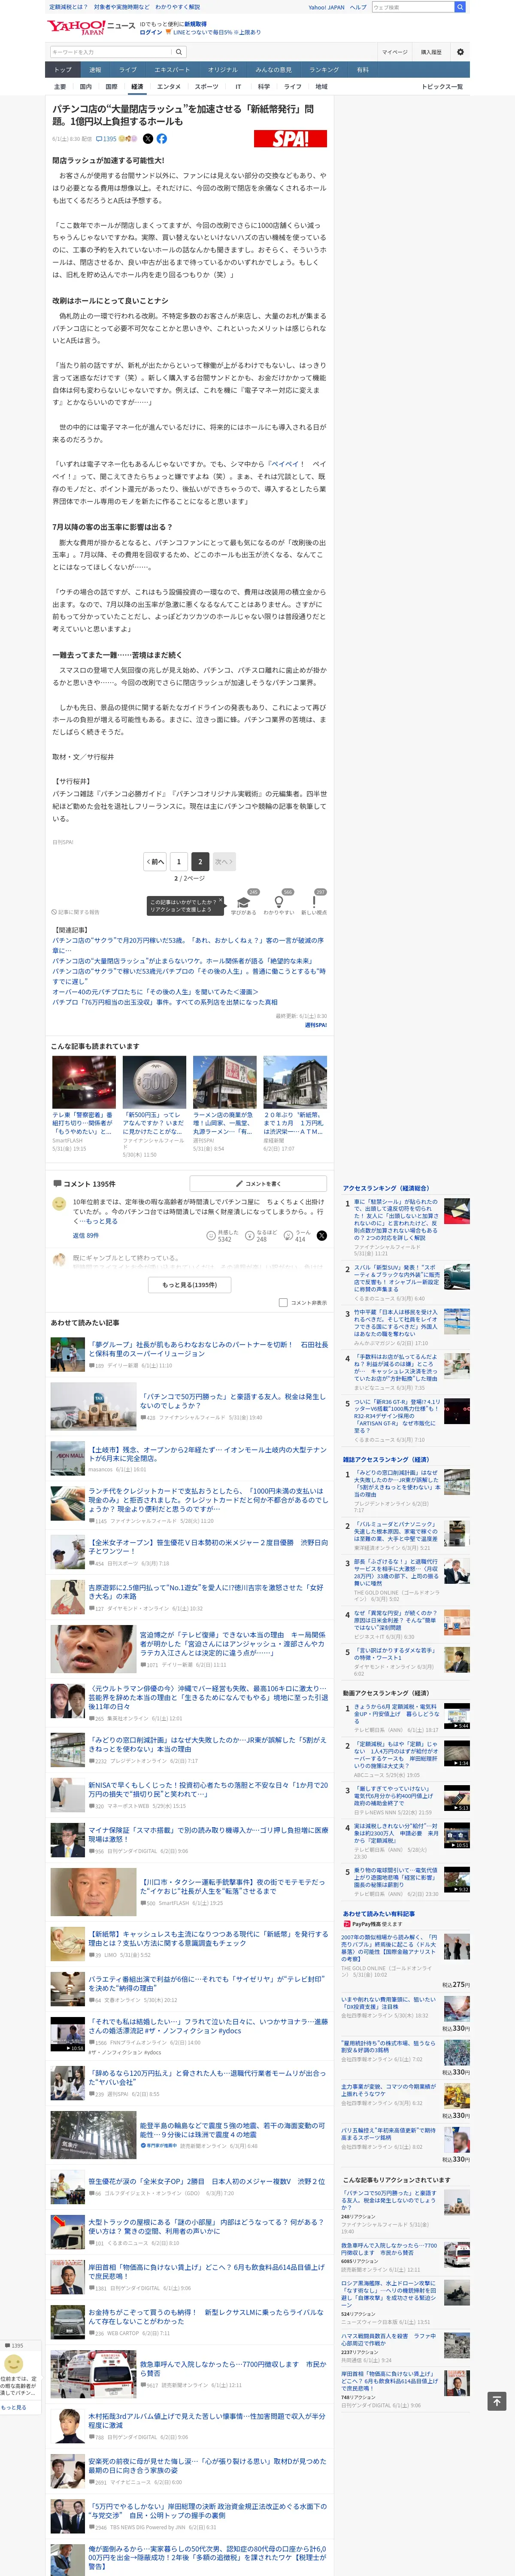Enable the コメント非表示 checkbox
Screen dimensions: 515x2576
pos(283,1303)
